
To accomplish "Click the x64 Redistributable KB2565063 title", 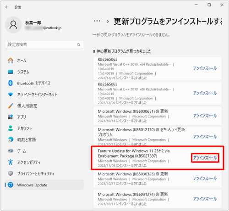I will (108, 59).
